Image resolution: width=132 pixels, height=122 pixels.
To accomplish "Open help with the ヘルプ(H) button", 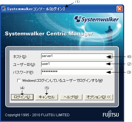I will coord(71,97).
